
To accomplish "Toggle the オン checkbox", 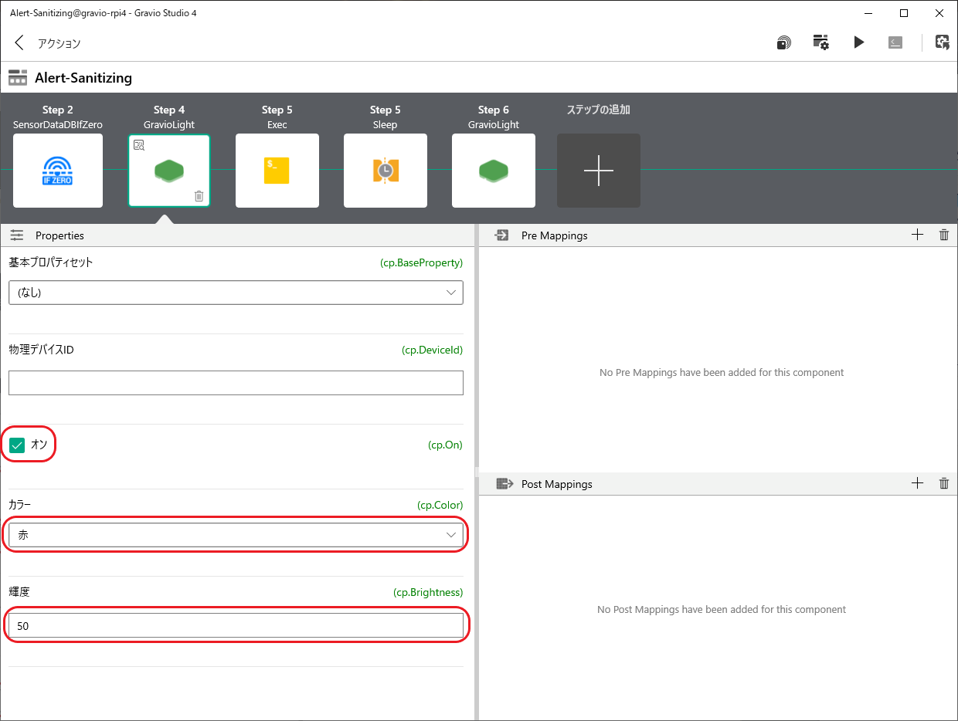I will [17, 445].
